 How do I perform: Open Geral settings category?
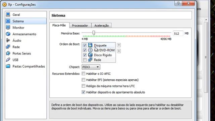(x=26, y=14)
